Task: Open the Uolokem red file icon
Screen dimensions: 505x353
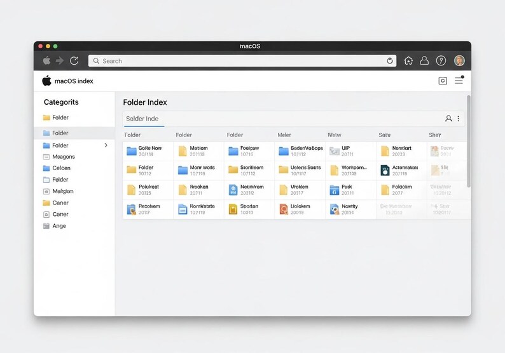Action: click(x=284, y=210)
